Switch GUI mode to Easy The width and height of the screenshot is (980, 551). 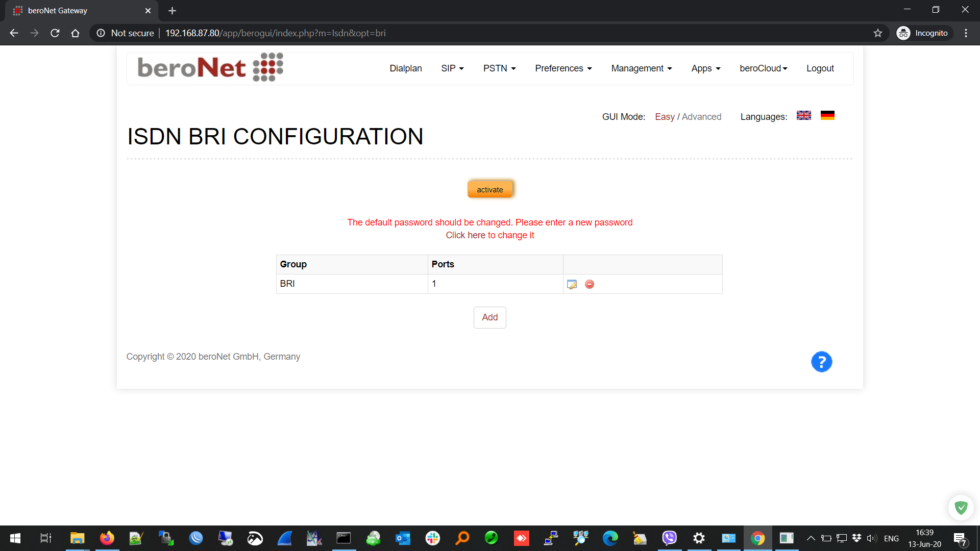[665, 117]
